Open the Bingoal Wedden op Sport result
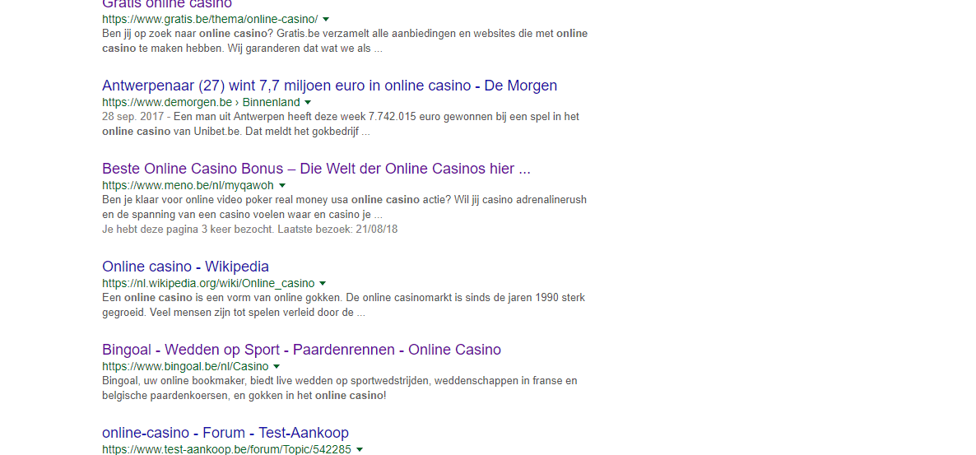The height and width of the screenshot is (455, 976). click(301, 350)
